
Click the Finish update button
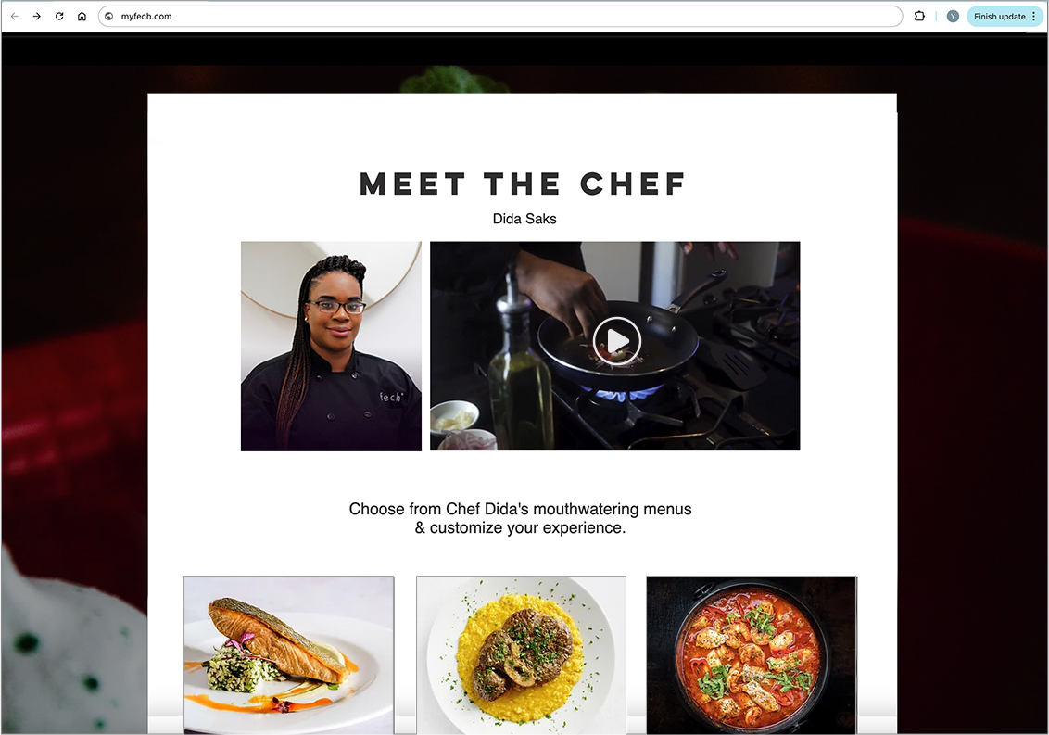pyautogui.click(x=999, y=16)
